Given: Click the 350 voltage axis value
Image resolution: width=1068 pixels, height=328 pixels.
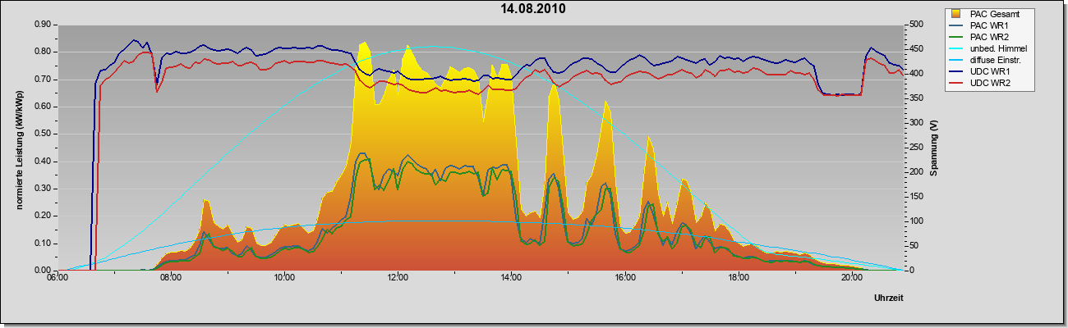Looking at the screenshot, I should (x=914, y=98).
